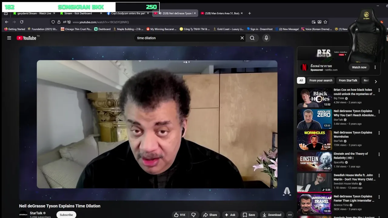This screenshot has height=218, width=388.
Task: Click Watch now on Netflix ad
Action: tap(359, 67)
